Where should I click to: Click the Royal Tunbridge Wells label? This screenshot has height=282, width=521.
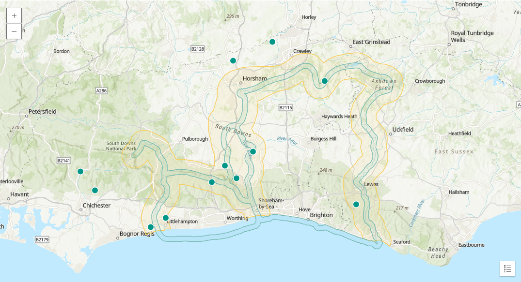click(472, 36)
